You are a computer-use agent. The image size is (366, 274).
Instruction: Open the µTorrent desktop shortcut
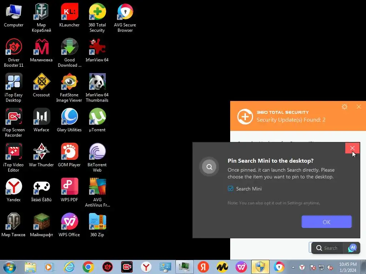tap(97, 120)
